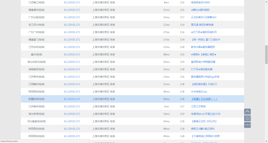Open the IP link in the 河北秦皇岛 row

click(x=72, y=121)
